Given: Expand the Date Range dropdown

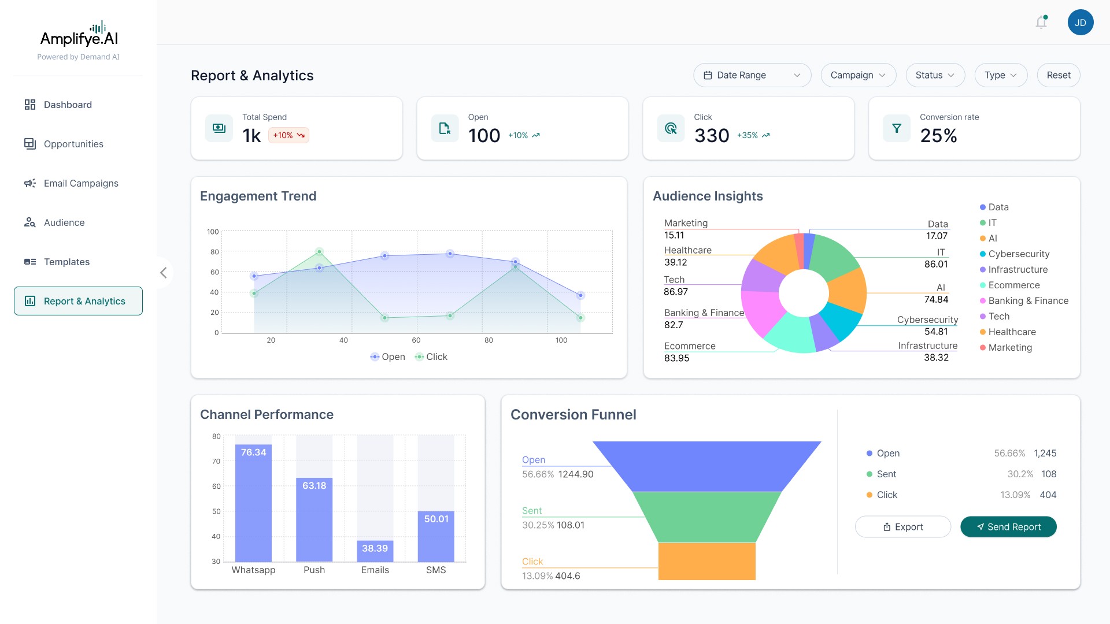Looking at the screenshot, I should (752, 75).
